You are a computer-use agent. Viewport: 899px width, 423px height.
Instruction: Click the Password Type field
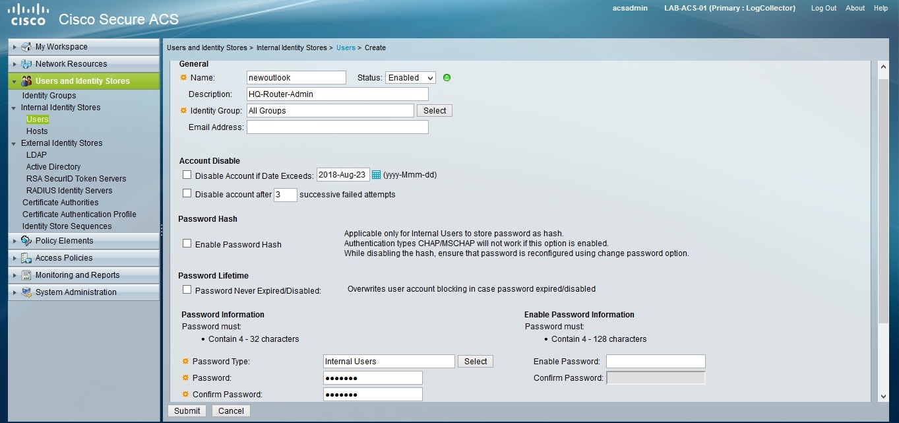point(389,362)
